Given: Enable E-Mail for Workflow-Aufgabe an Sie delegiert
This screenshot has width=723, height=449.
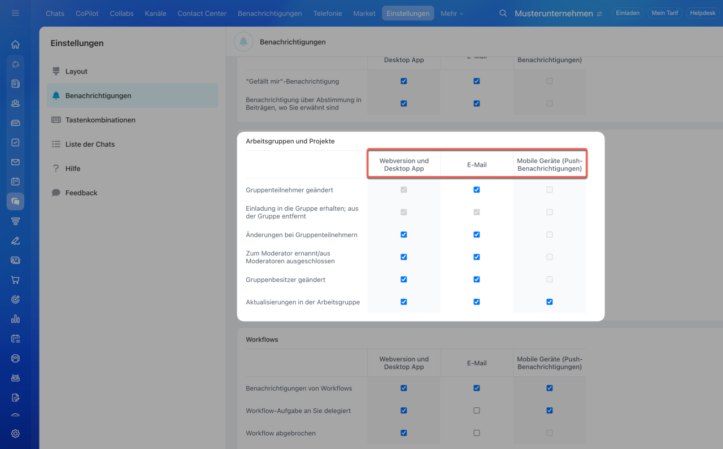Looking at the screenshot, I should pyautogui.click(x=477, y=411).
